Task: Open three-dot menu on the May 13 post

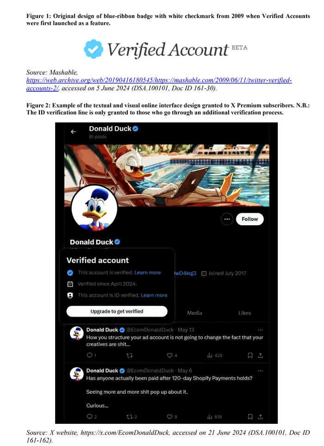Action: tap(261, 330)
